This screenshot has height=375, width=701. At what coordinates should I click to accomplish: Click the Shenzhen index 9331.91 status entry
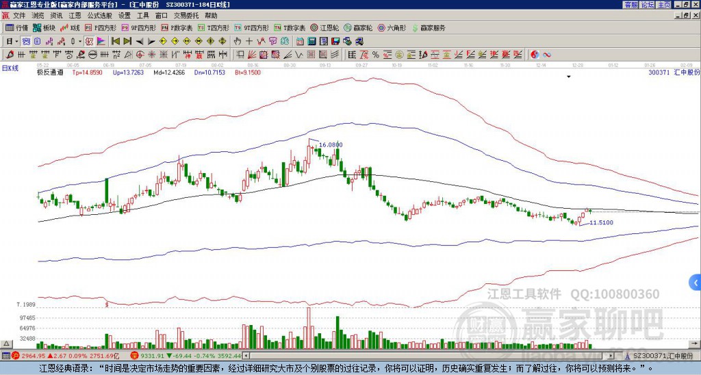click(x=185, y=356)
